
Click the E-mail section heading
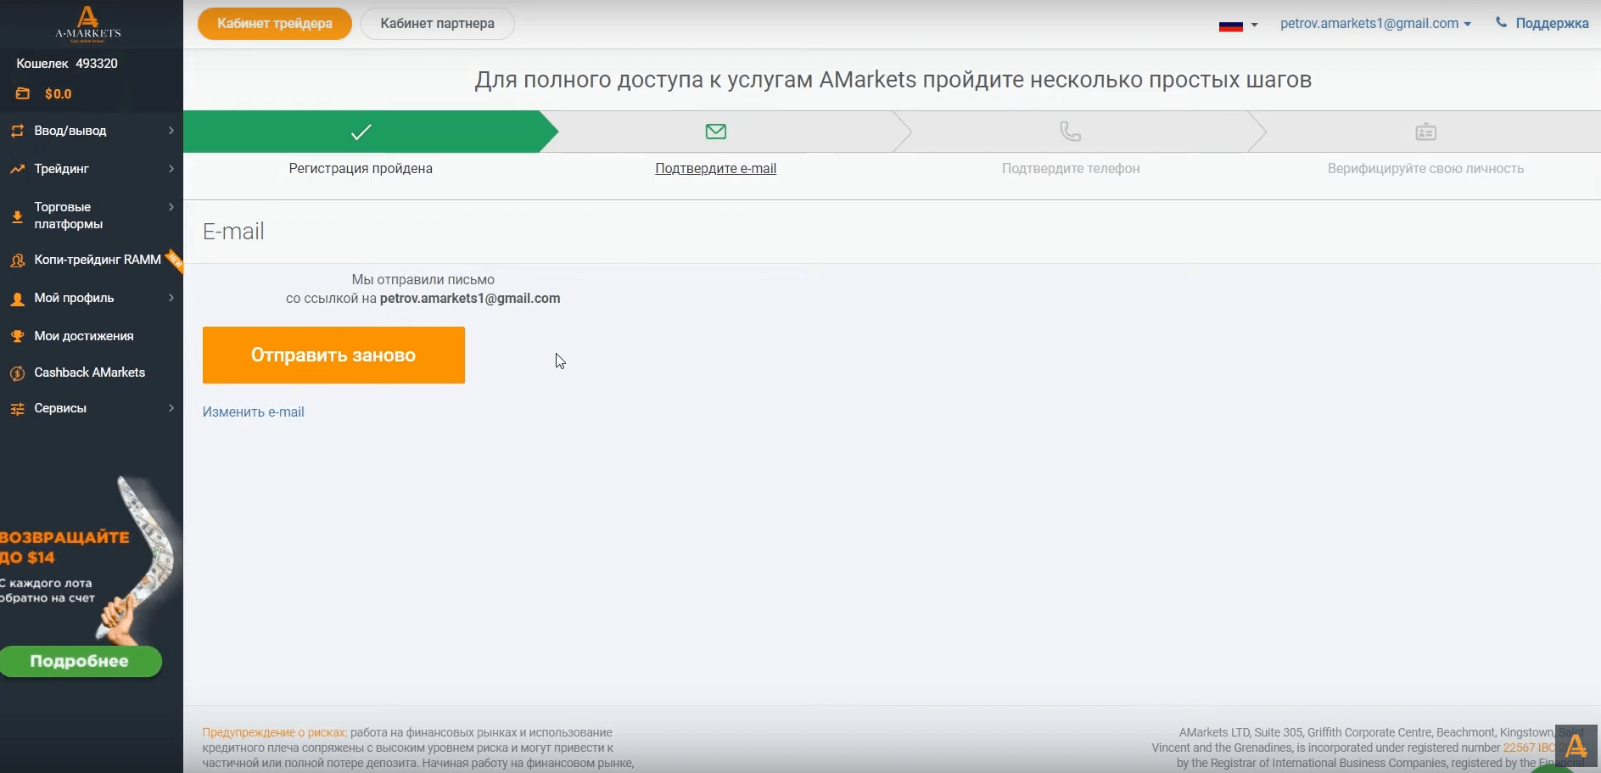233,231
